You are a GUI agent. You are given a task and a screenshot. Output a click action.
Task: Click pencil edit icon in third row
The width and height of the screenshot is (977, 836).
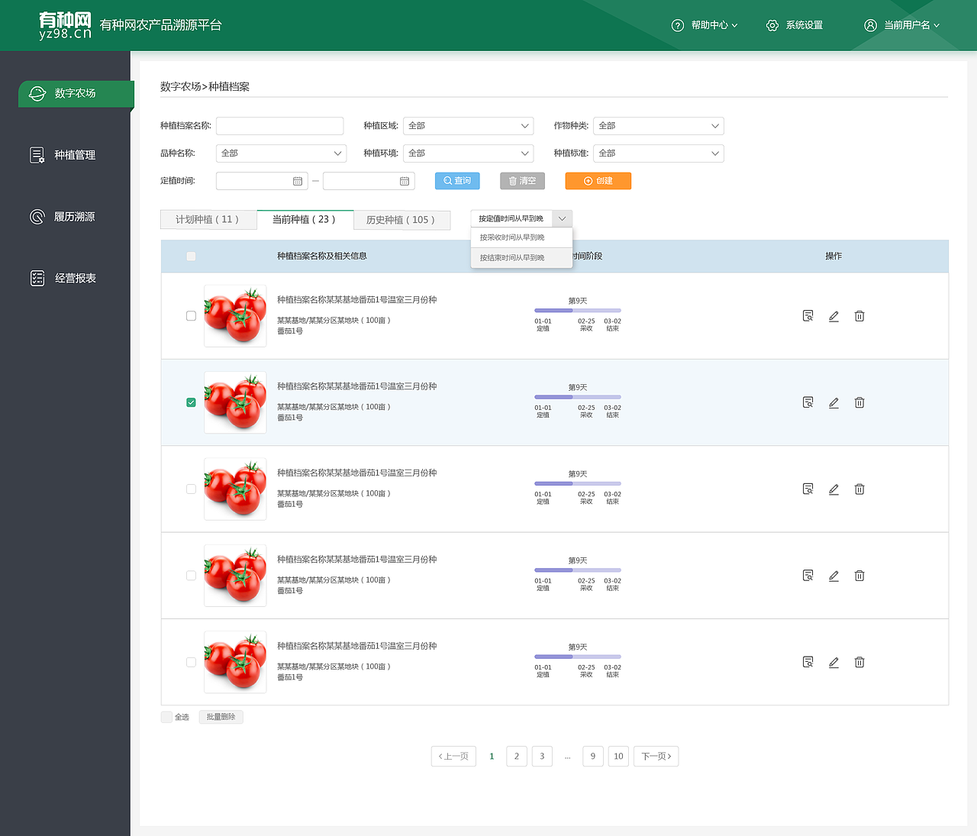pos(834,489)
